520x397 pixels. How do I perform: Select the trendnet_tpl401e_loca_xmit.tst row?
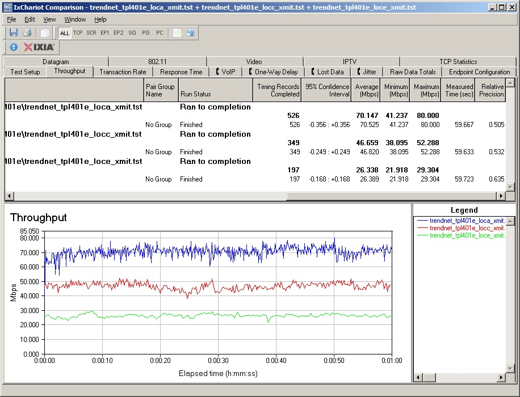[x=255, y=107]
